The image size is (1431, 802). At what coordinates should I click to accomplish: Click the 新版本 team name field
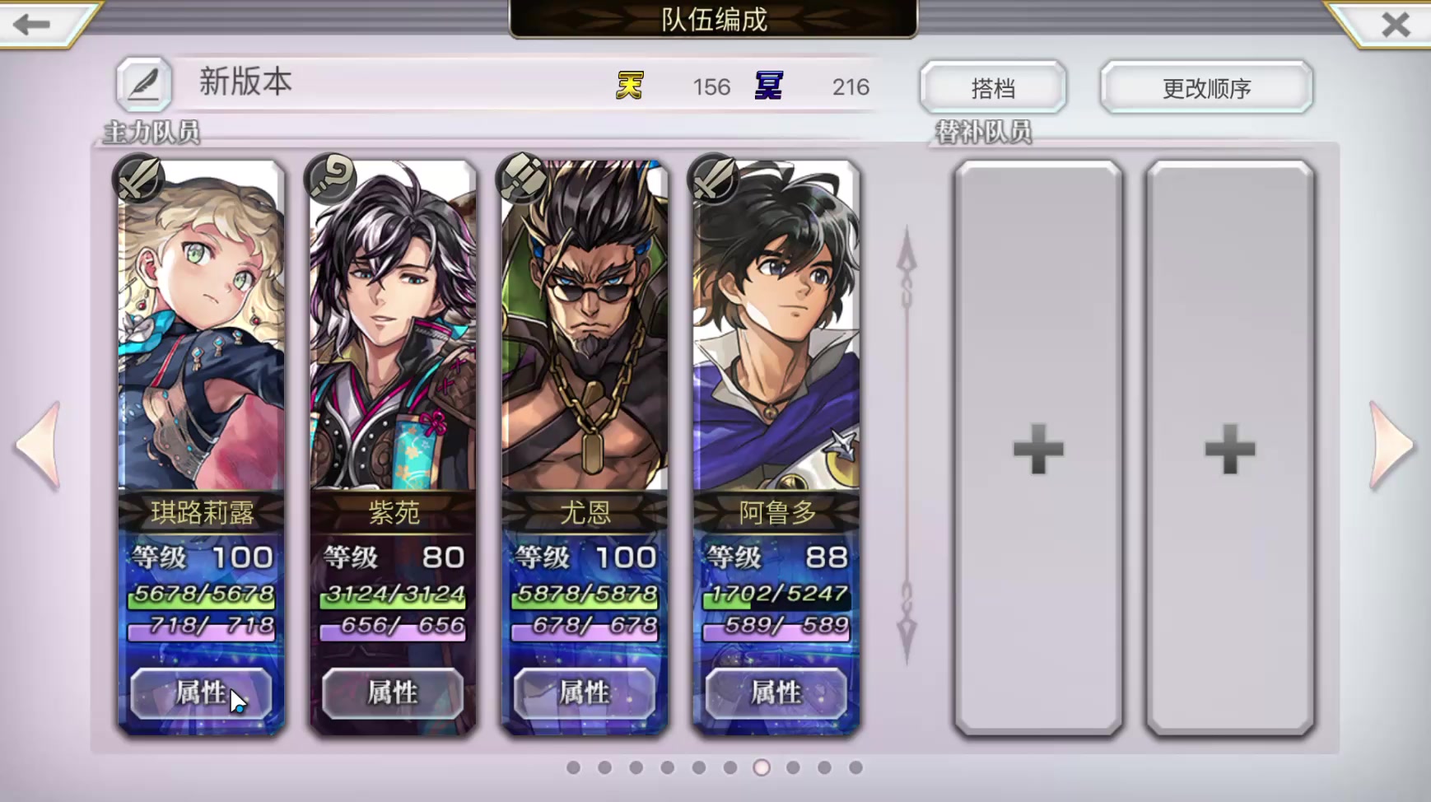coord(245,82)
